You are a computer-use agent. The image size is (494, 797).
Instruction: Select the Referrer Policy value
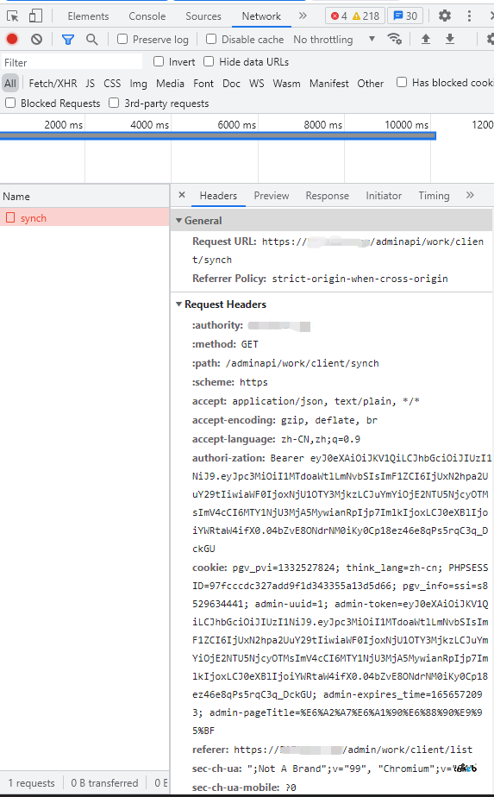point(360,279)
